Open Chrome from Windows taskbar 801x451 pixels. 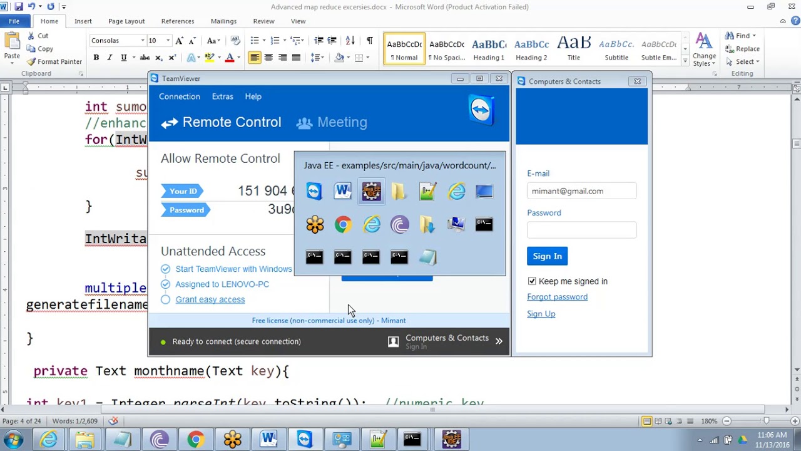click(196, 440)
